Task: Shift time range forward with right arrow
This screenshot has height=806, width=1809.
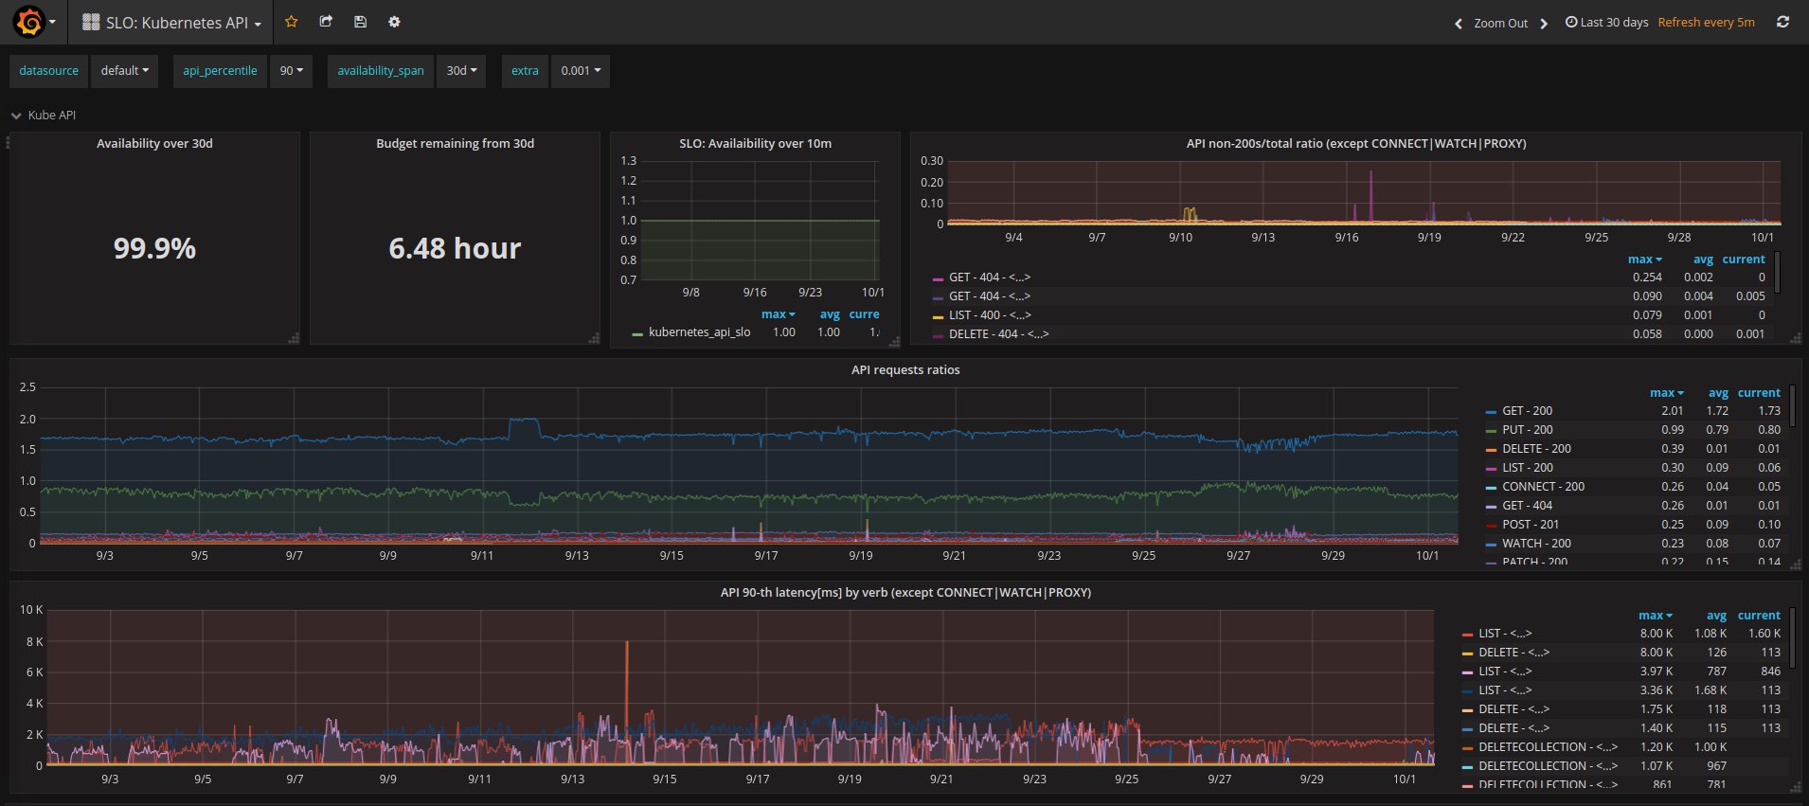Action: (x=1544, y=24)
